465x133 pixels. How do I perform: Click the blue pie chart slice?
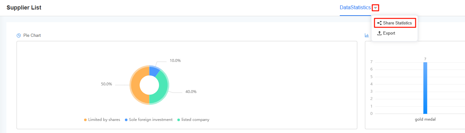[154, 71]
